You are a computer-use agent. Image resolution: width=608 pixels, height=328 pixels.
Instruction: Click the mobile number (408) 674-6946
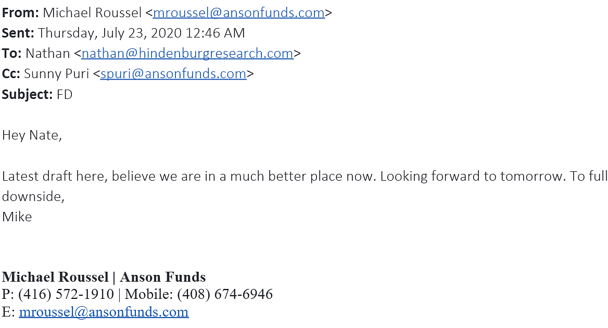(225, 294)
